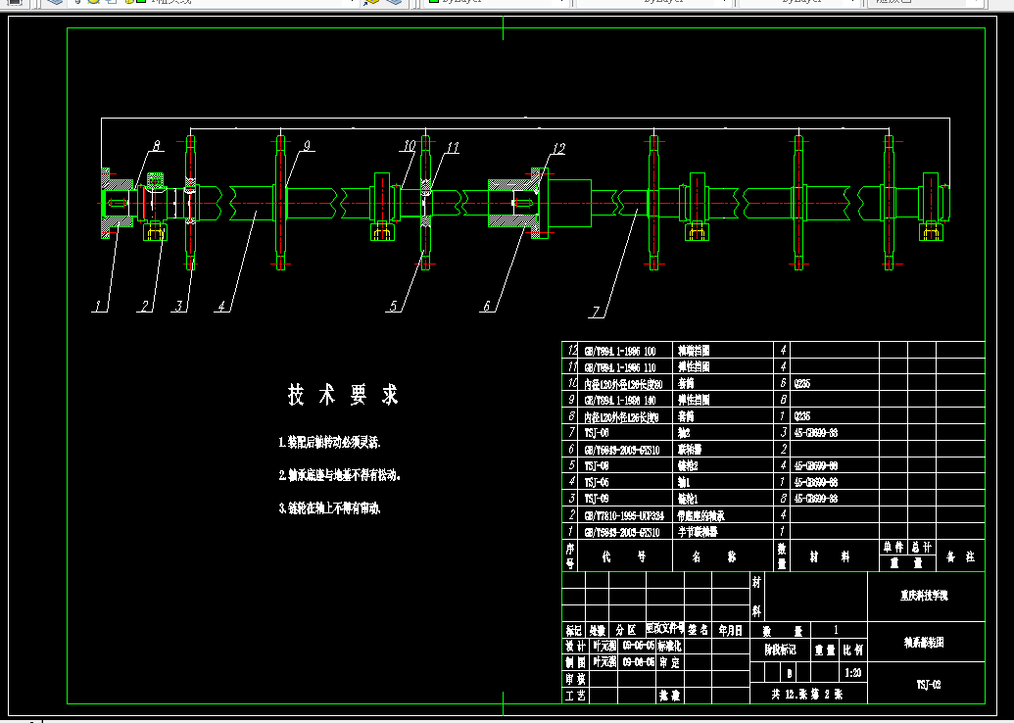
Task: Click leader callout number 9 above the shaft
Action: pos(308,145)
